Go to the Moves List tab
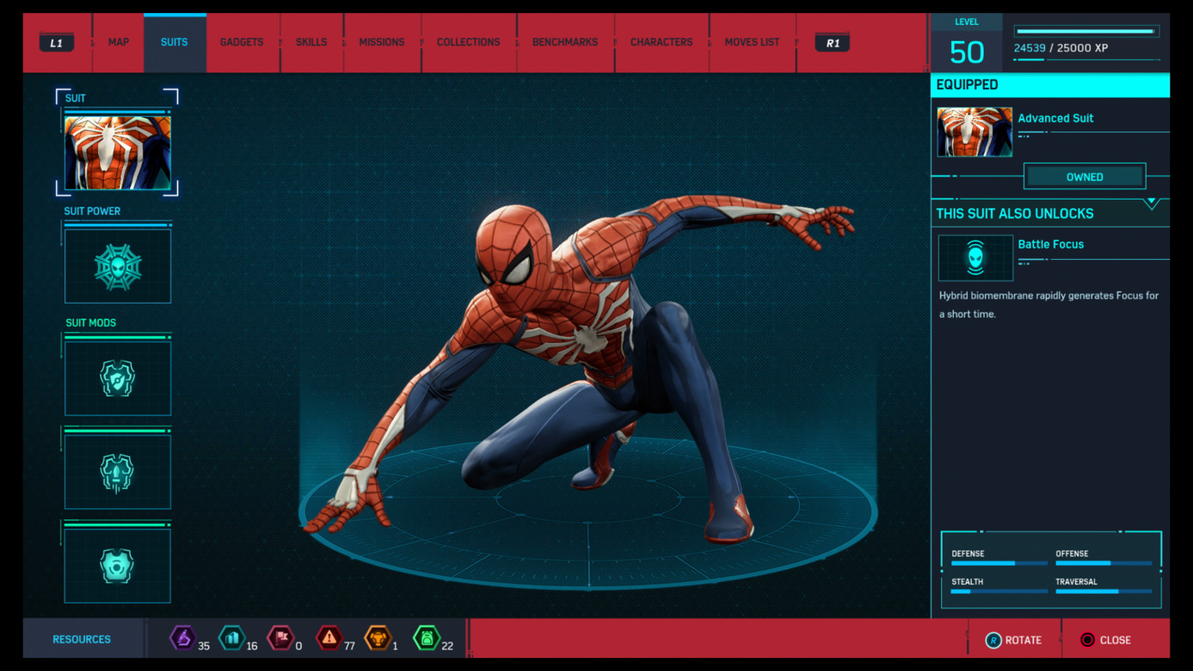Viewport: 1193px width, 671px height. tap(752, 42)
